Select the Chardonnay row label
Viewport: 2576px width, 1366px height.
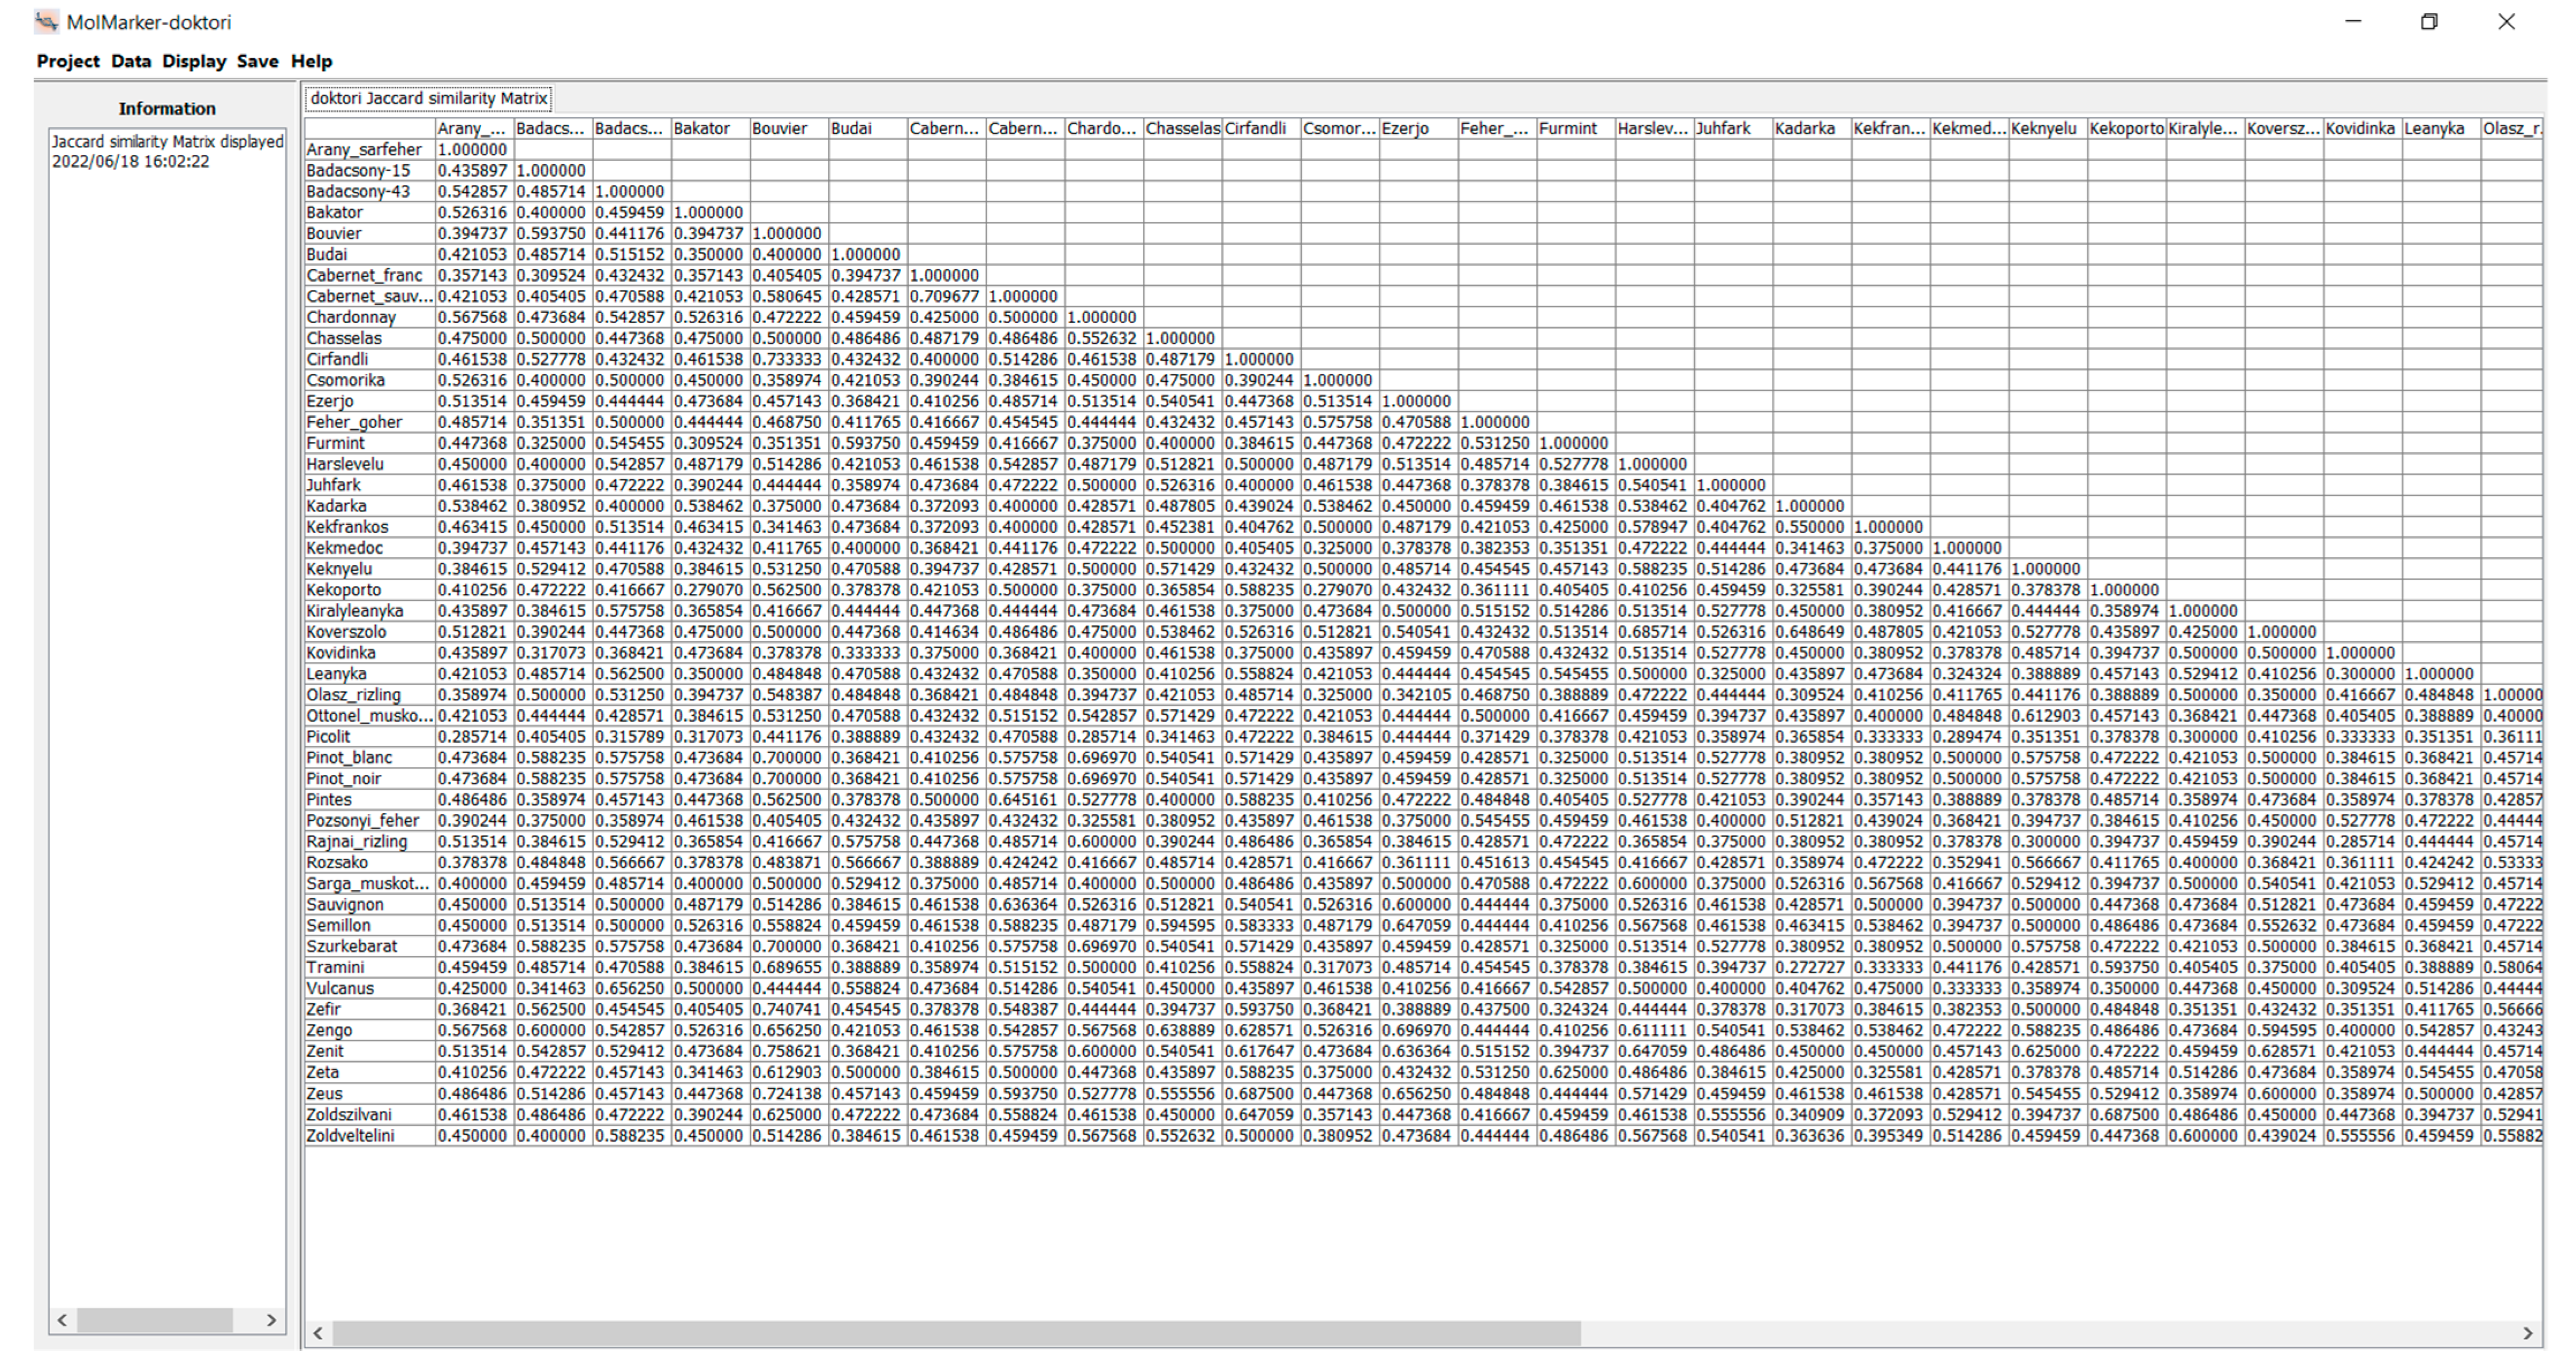[351, 317]
